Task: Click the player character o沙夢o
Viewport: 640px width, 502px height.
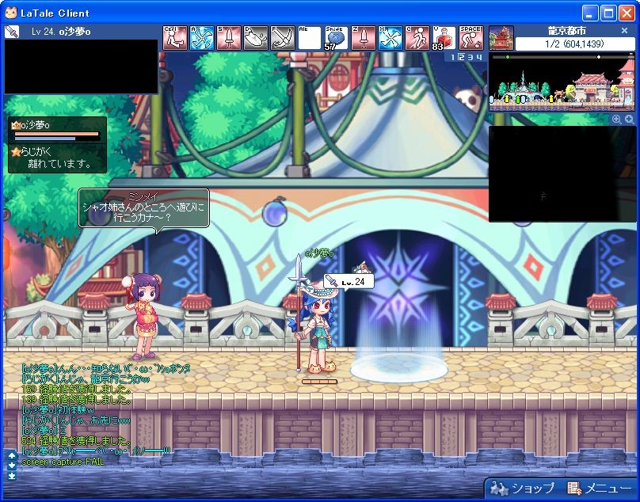Action: pos(316,325)
